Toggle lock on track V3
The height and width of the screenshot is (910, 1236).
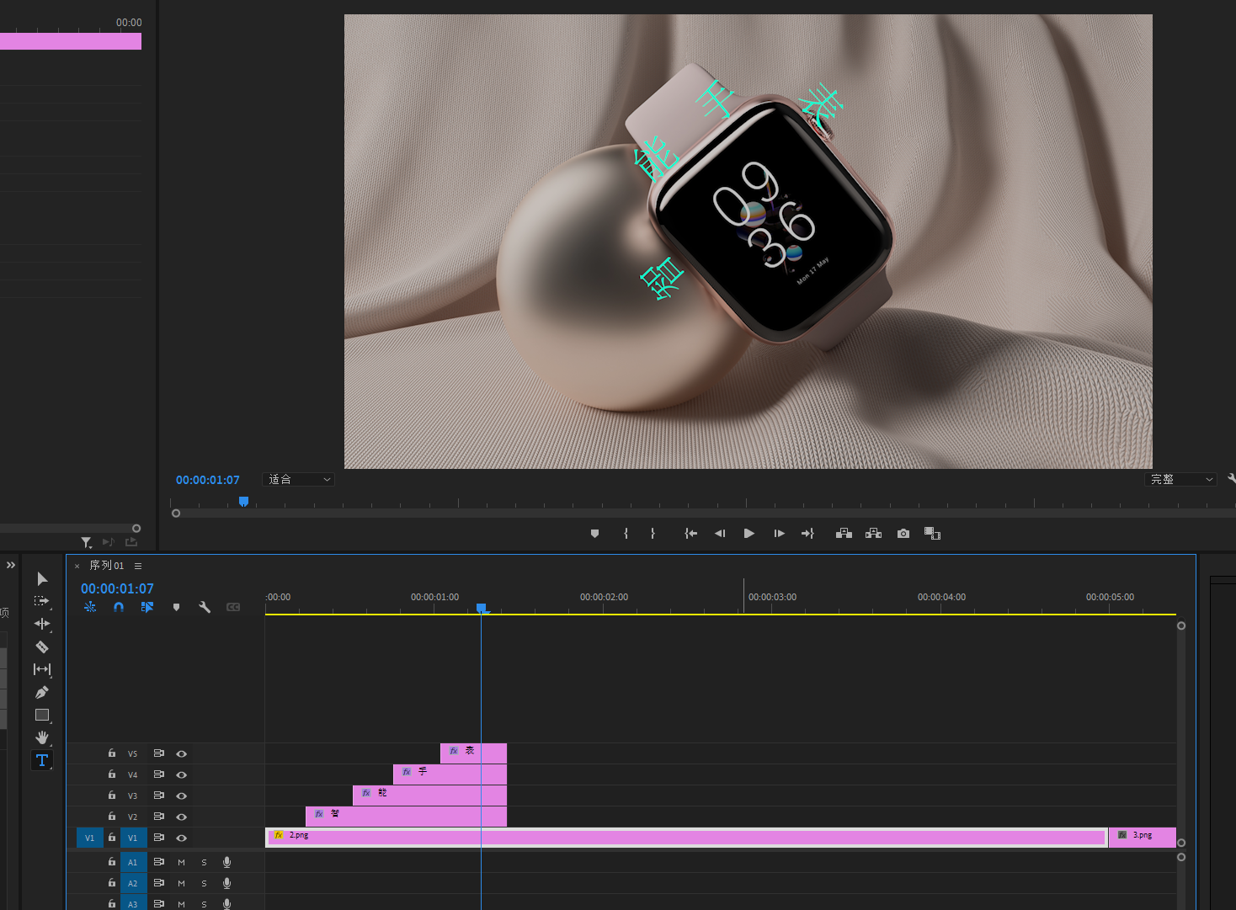[112, 796]
